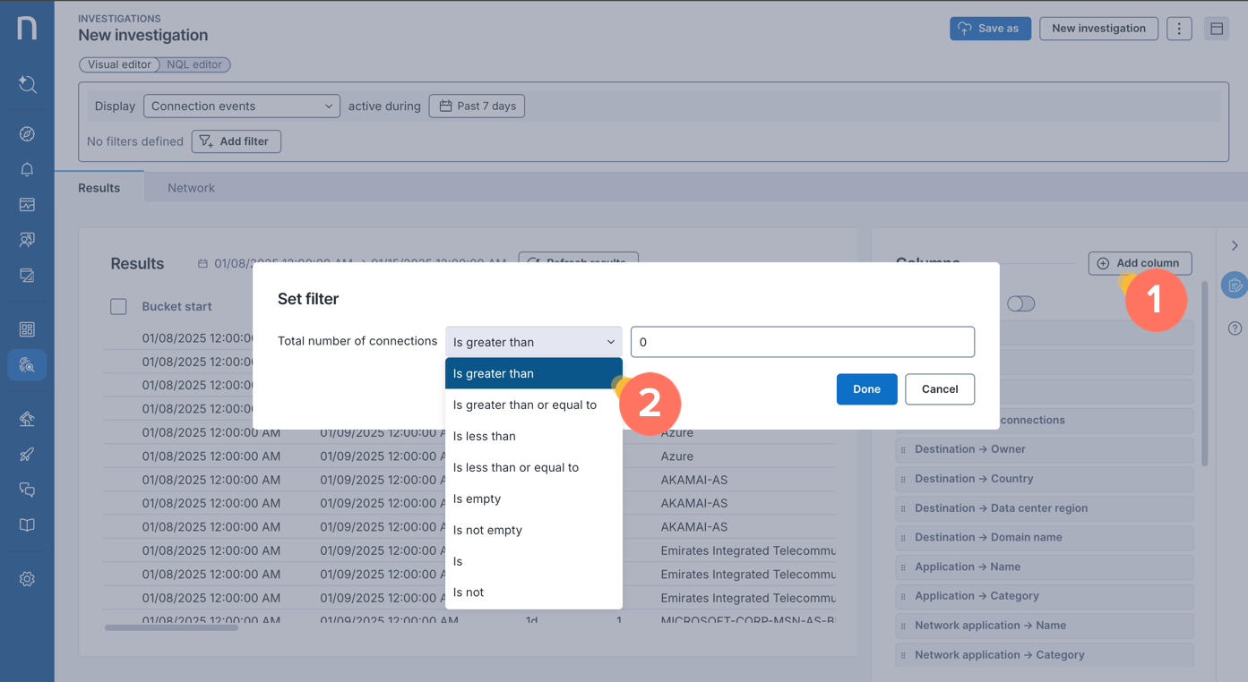Viewport: 1248px width, 682px height.
Task: Open the Past 7 days time picker
Action: 477,107
